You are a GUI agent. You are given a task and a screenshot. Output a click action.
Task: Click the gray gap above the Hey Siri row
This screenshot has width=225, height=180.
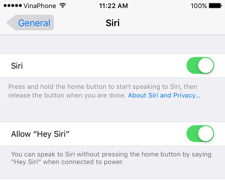pos(112,111)
